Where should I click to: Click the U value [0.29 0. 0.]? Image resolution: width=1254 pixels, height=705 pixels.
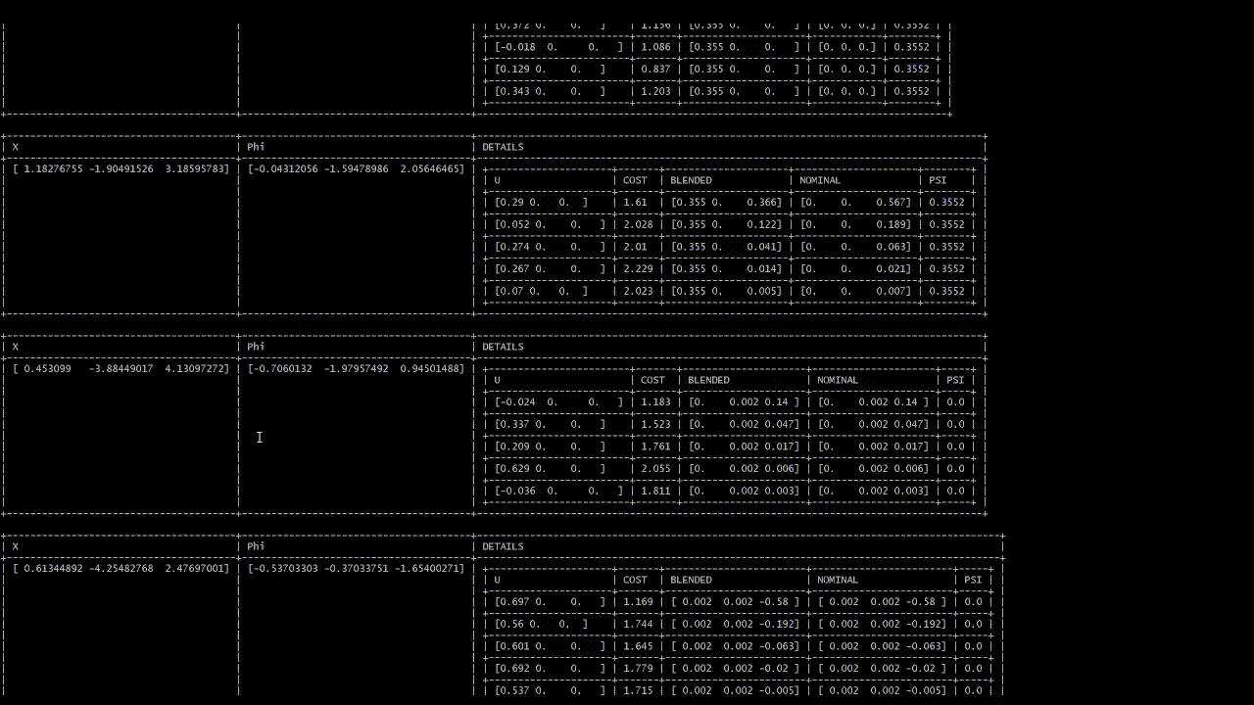click(541, 202)
